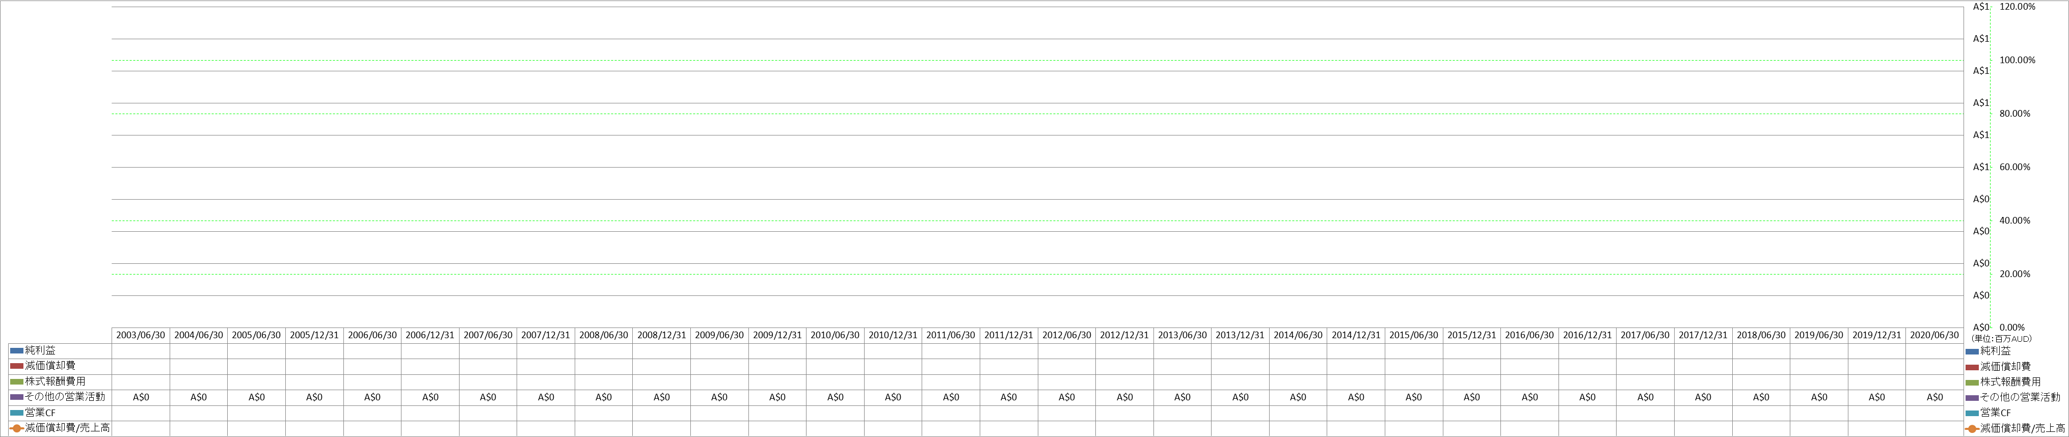
Task: Select the 2019/06/30 date column header
Action: (x=1818, y=335)
